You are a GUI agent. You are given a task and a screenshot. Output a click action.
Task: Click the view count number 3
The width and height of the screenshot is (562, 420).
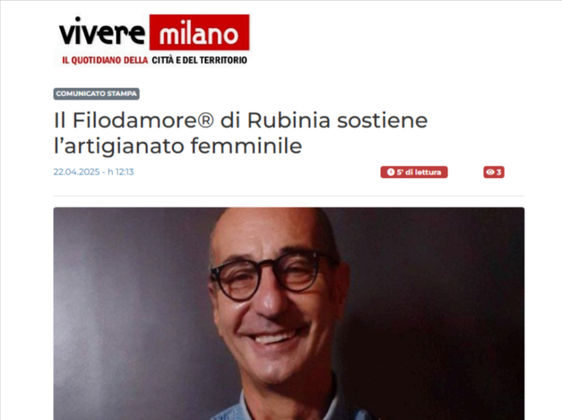point(499,172)
